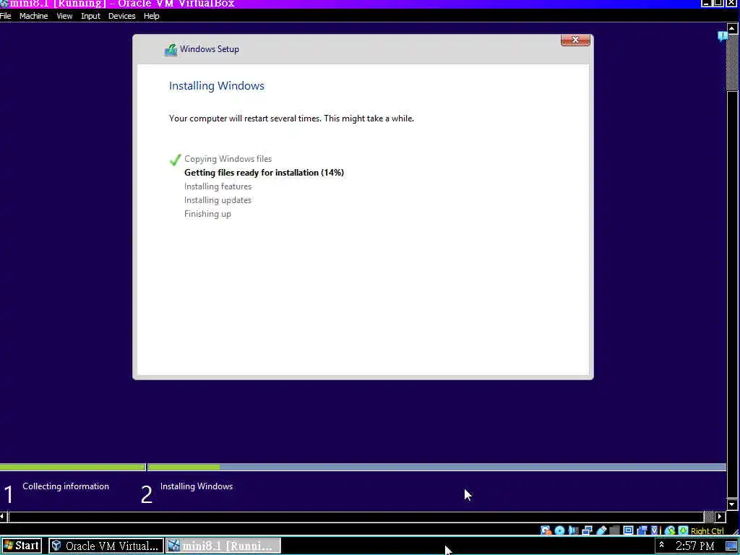Click the horizontal scrollbar thumb
This screenshot has width=740, height=555.
pos(356,517)
